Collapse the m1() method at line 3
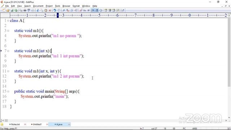231x130 pixels. point(8,31)
